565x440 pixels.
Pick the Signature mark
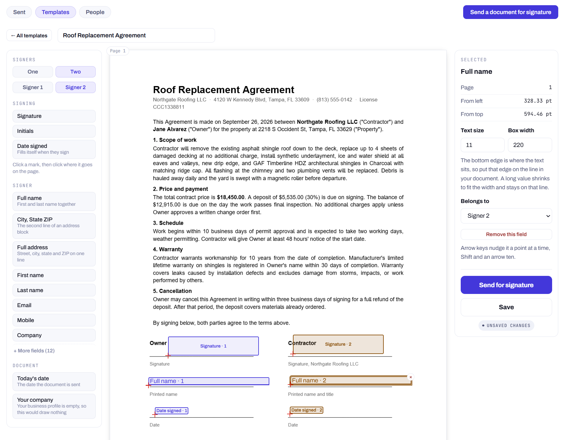click(54, 116)
